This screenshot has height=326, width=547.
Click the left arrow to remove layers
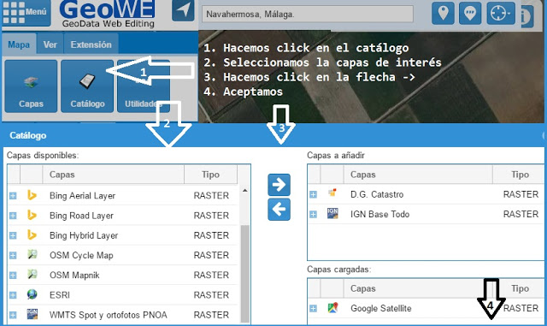pos(279,210)
